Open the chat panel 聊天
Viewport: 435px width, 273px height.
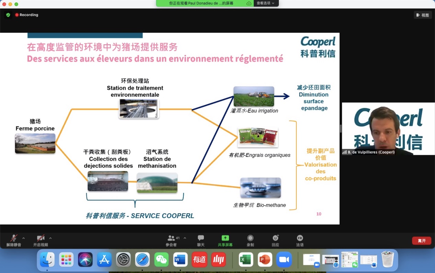[x=201, y=240]
